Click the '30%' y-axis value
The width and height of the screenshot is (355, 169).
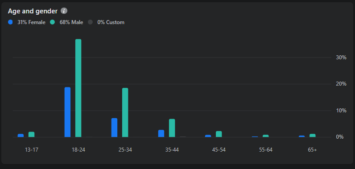pyautogui.click(x=341, y=58)
